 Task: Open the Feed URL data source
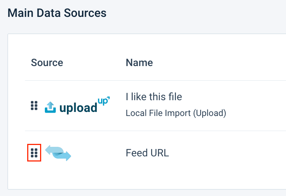[147, 153]
